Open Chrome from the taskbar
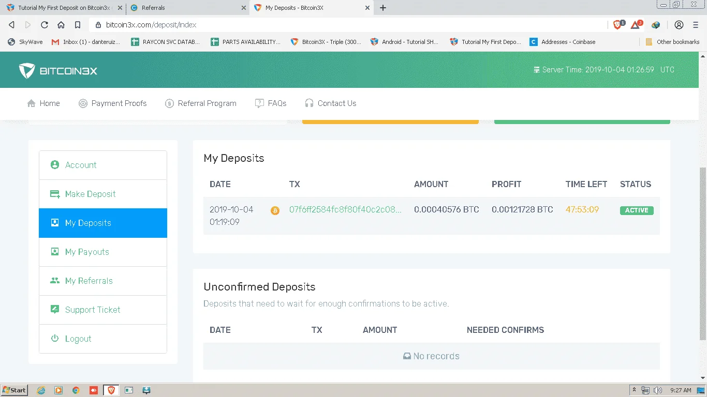The width and height of the screenshot is (707, 397). coord(76,390)
